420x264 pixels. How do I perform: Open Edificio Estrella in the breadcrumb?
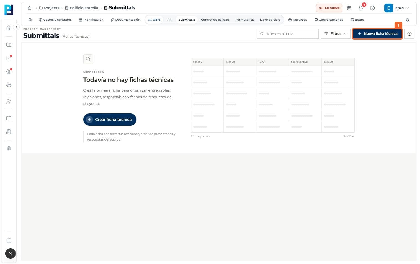click(82, 8)
